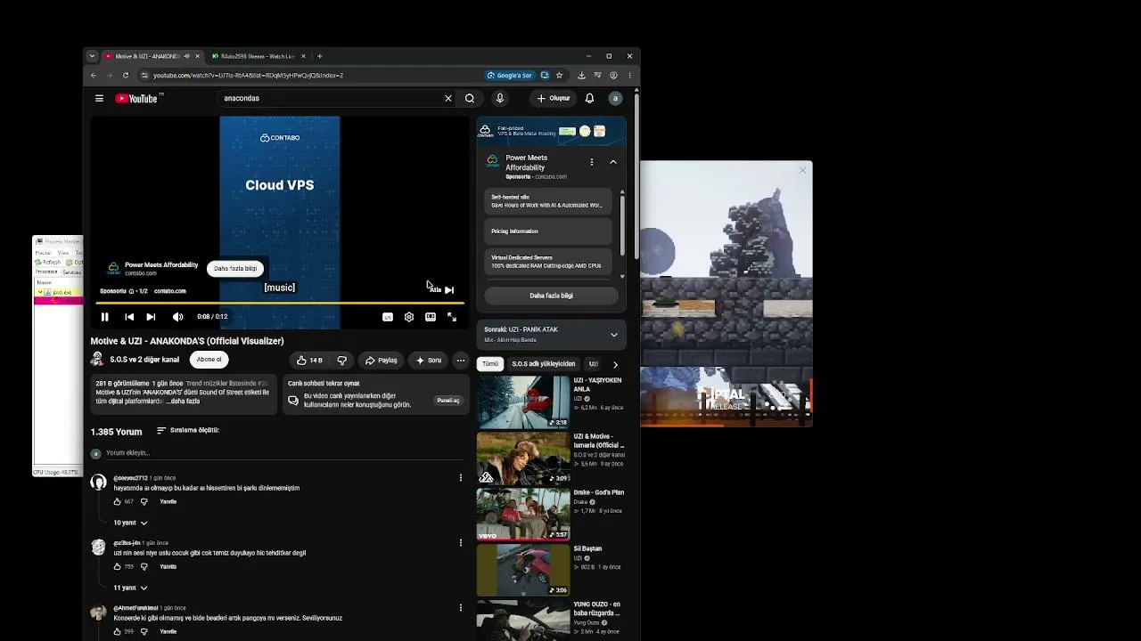This screenshot has width=1141, height=641.
Task: Open the S.O.S ve 2 diğer kanal channel
Action: point(144,360)
